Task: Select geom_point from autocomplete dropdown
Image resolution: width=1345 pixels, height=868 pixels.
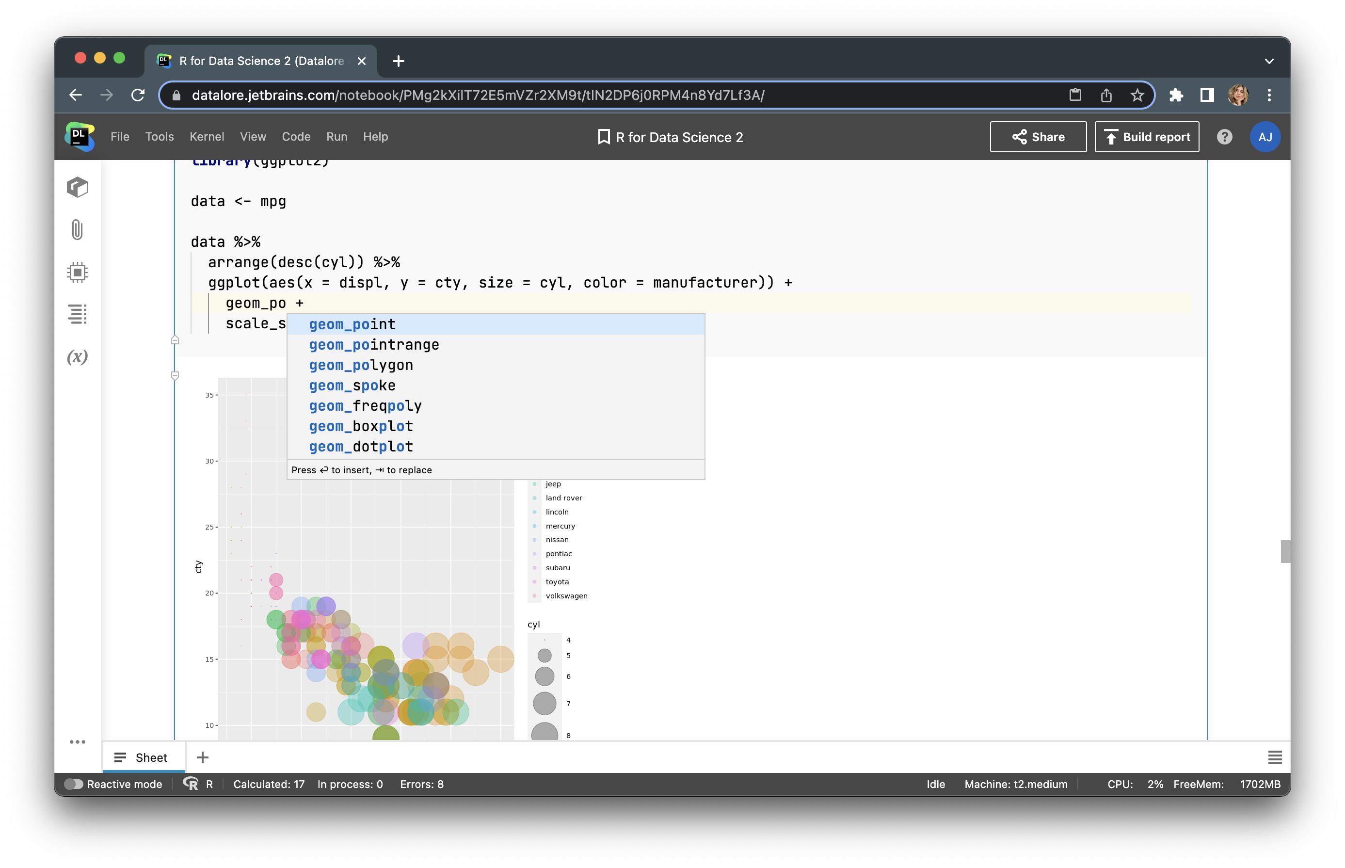Action: 351,323
